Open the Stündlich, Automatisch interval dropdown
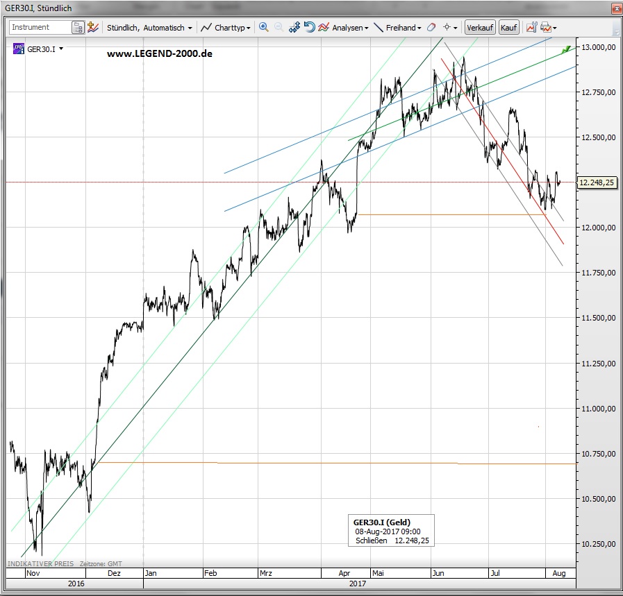Screen dimensions: 623x596 click(149, 28)
